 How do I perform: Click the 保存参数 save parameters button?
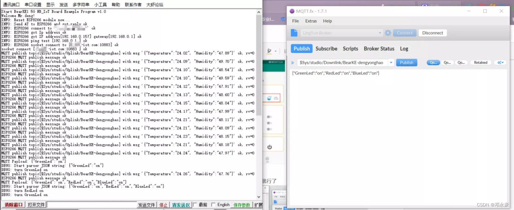point(242,205)
